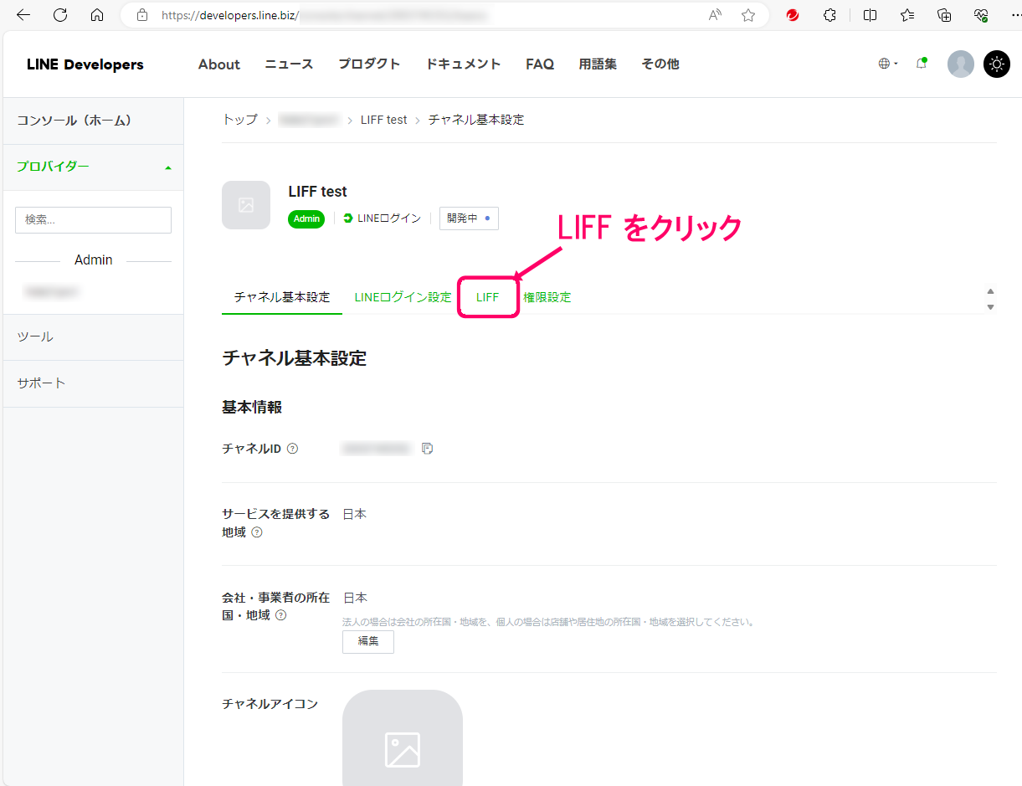Click the help question mark beside チャネルID

[291, 449]
